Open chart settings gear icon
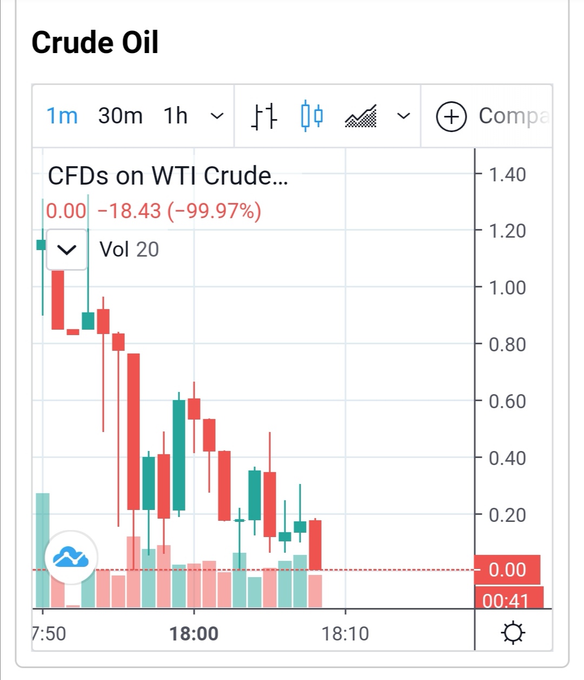 pyautogui.click(x=513, y=632)
